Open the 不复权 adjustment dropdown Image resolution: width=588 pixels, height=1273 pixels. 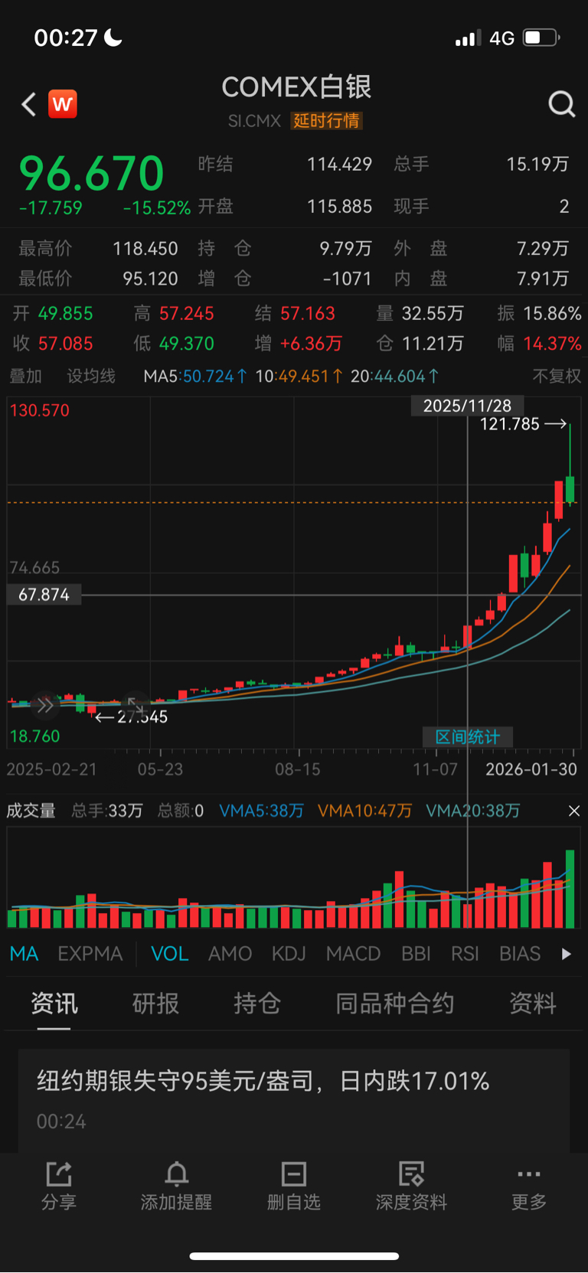pyautogui.click(x=557, y=376)
